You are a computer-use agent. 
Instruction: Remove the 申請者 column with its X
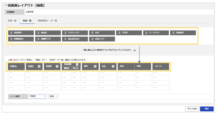pos(57,66)
